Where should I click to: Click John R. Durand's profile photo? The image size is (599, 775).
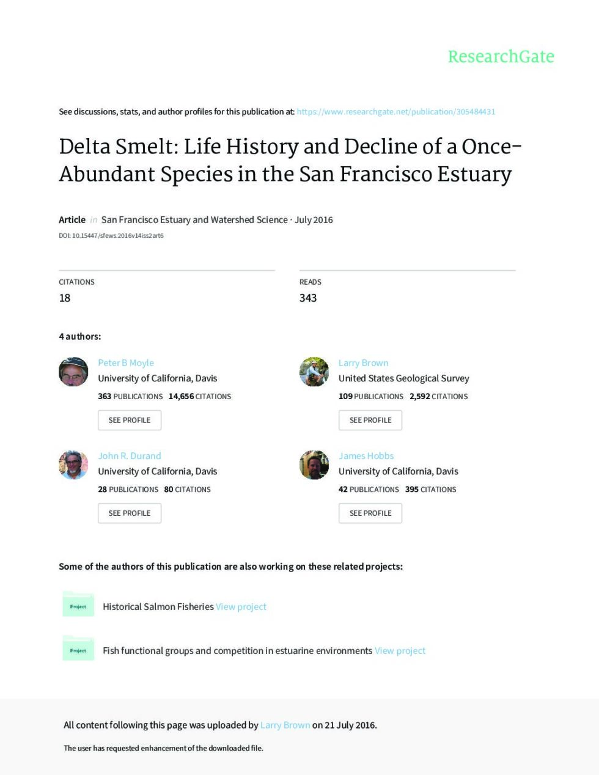73,465
